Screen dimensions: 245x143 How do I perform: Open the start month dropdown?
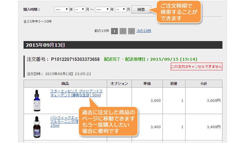(80, 9)
